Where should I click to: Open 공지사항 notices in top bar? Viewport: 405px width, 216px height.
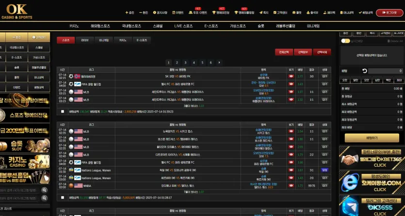[160, 13]
